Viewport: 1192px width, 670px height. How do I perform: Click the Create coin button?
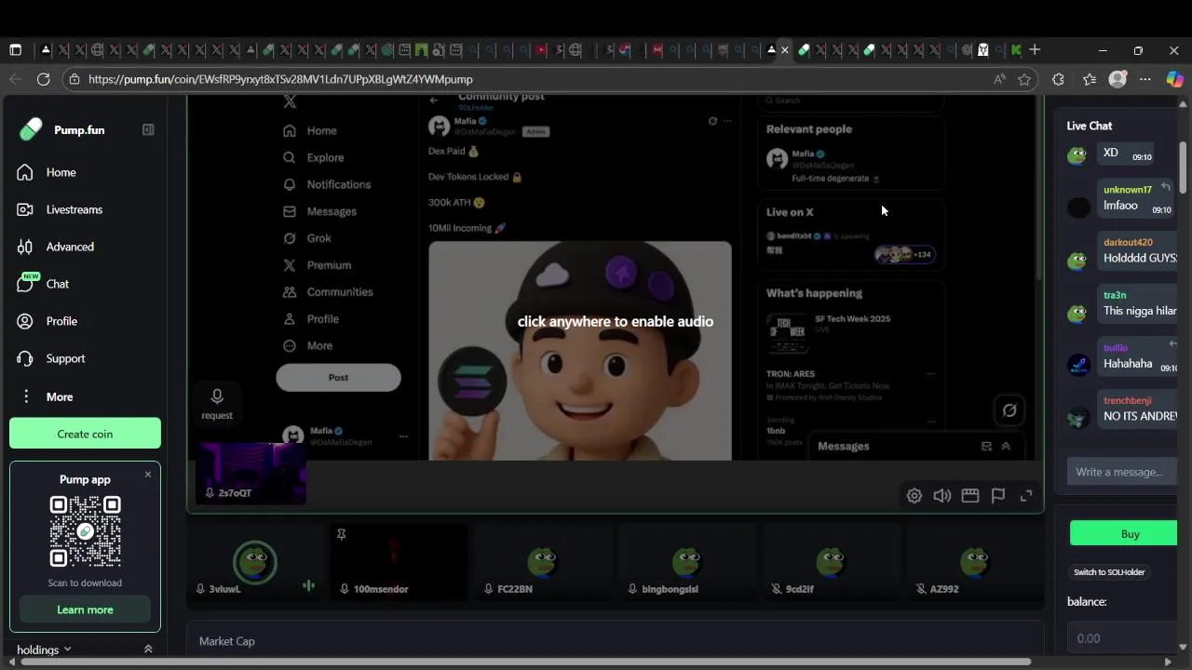85,434
